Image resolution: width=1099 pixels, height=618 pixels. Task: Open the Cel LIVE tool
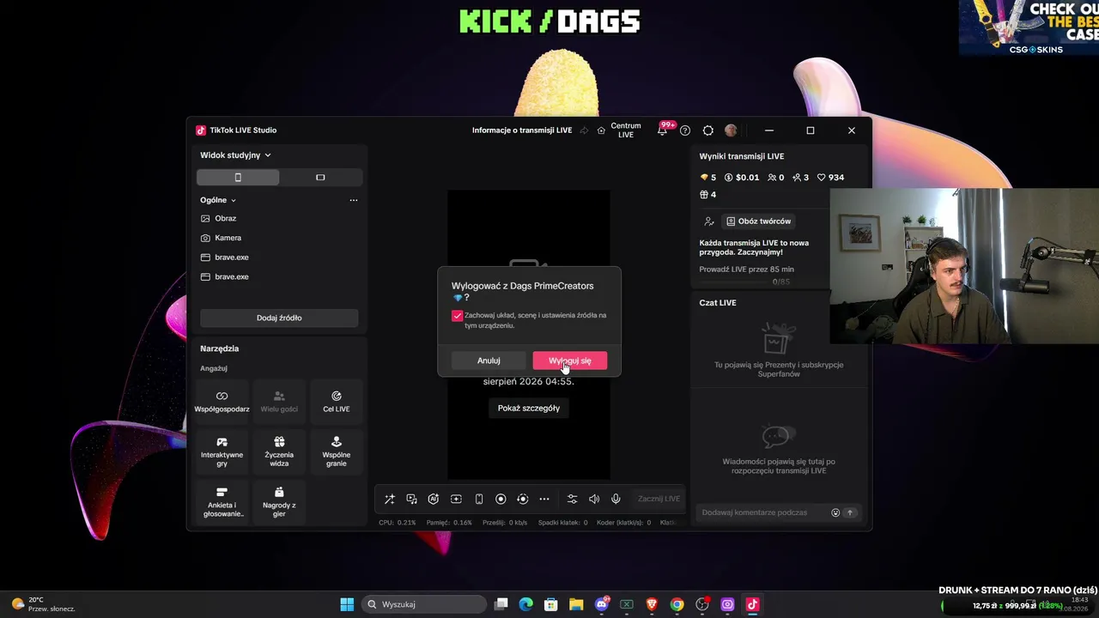[337, 401]
